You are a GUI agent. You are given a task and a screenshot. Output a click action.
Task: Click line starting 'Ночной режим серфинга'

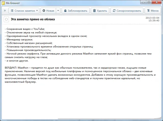click(78, 56)
